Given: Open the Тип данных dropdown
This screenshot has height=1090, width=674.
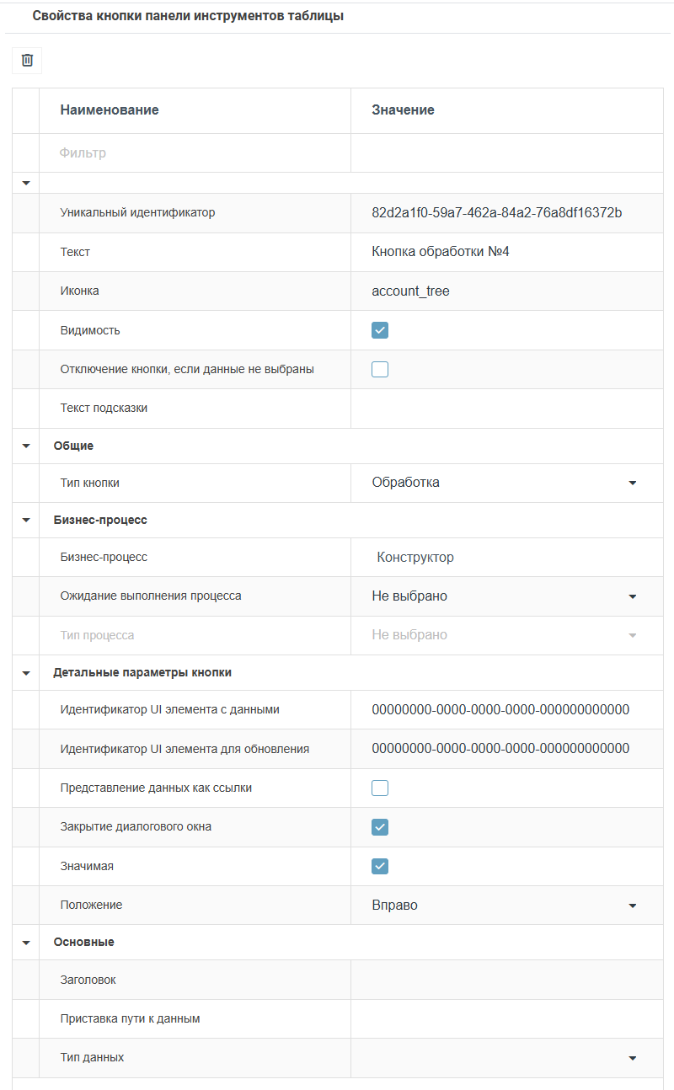Looking at the screenshot, I should pyautogui.click(x=632, y=1058).
